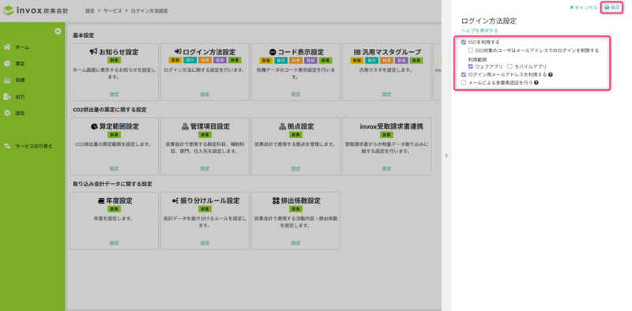632x311 pixels.
Task: Click the hierarchy icon on 管理項目設定
Action: [x=185, y=126]
